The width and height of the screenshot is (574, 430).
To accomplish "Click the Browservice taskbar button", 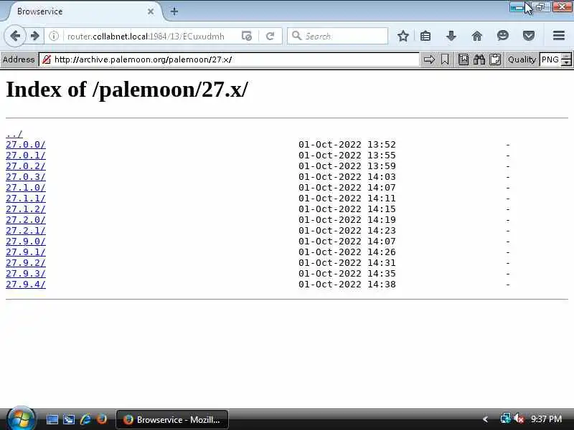I will pyautogui.click(x=172, y=419).
